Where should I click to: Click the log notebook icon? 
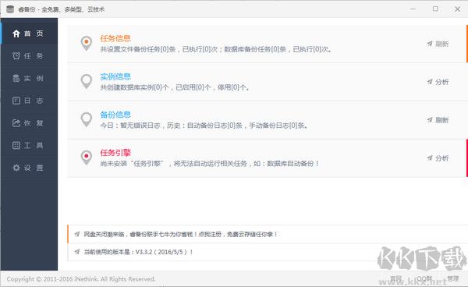(16, 101)
